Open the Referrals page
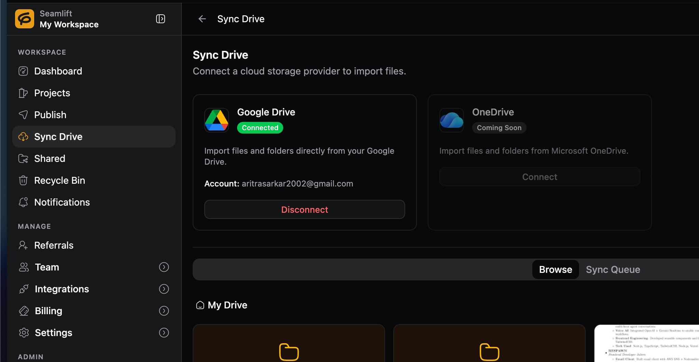 click(94, 245)
